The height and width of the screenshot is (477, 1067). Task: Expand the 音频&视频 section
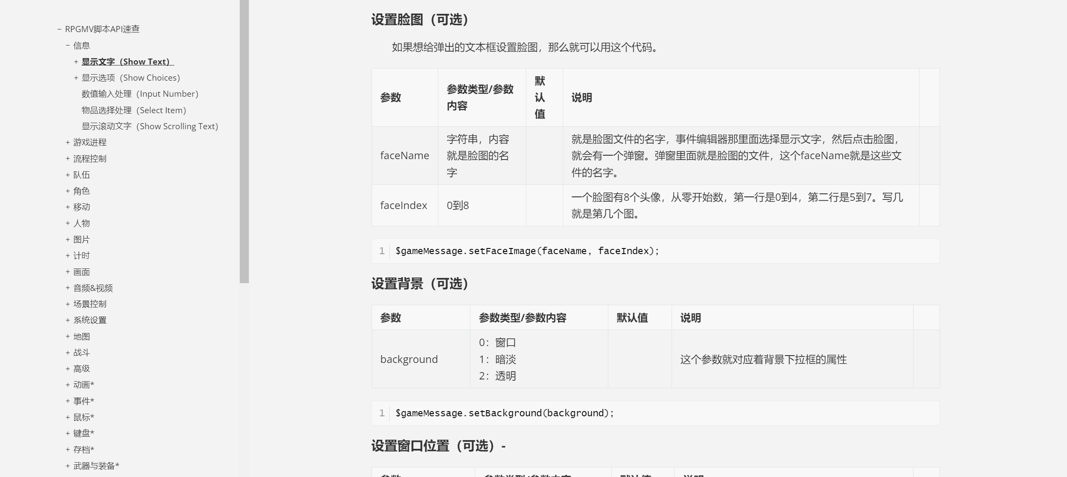68,288
